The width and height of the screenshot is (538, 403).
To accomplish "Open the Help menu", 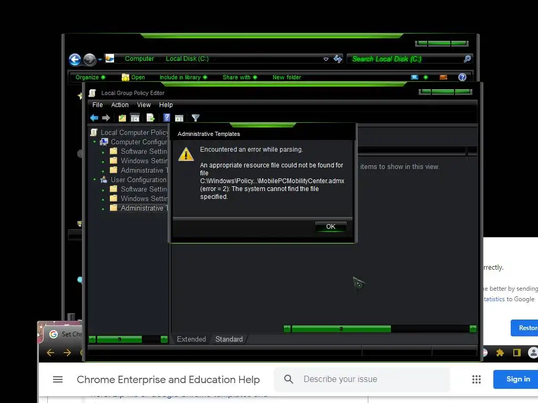I will click(x=165, y=105).
